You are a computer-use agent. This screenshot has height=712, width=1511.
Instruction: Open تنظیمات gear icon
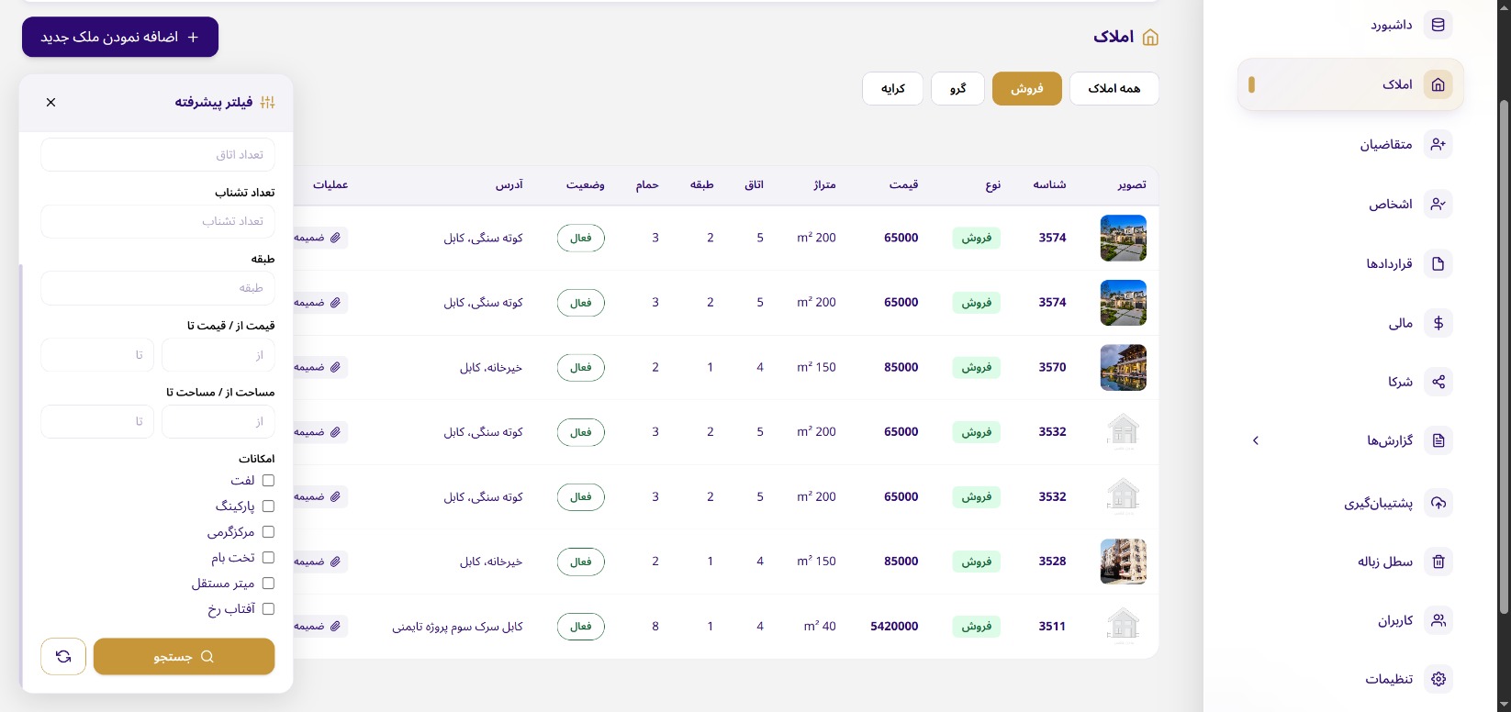(x=1438, y=679)
